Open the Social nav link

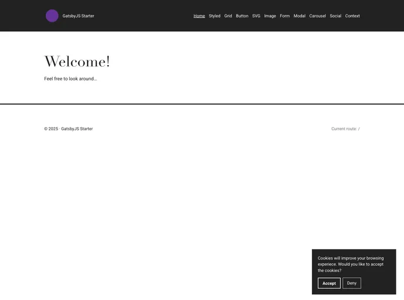click(x=335, y=16)
